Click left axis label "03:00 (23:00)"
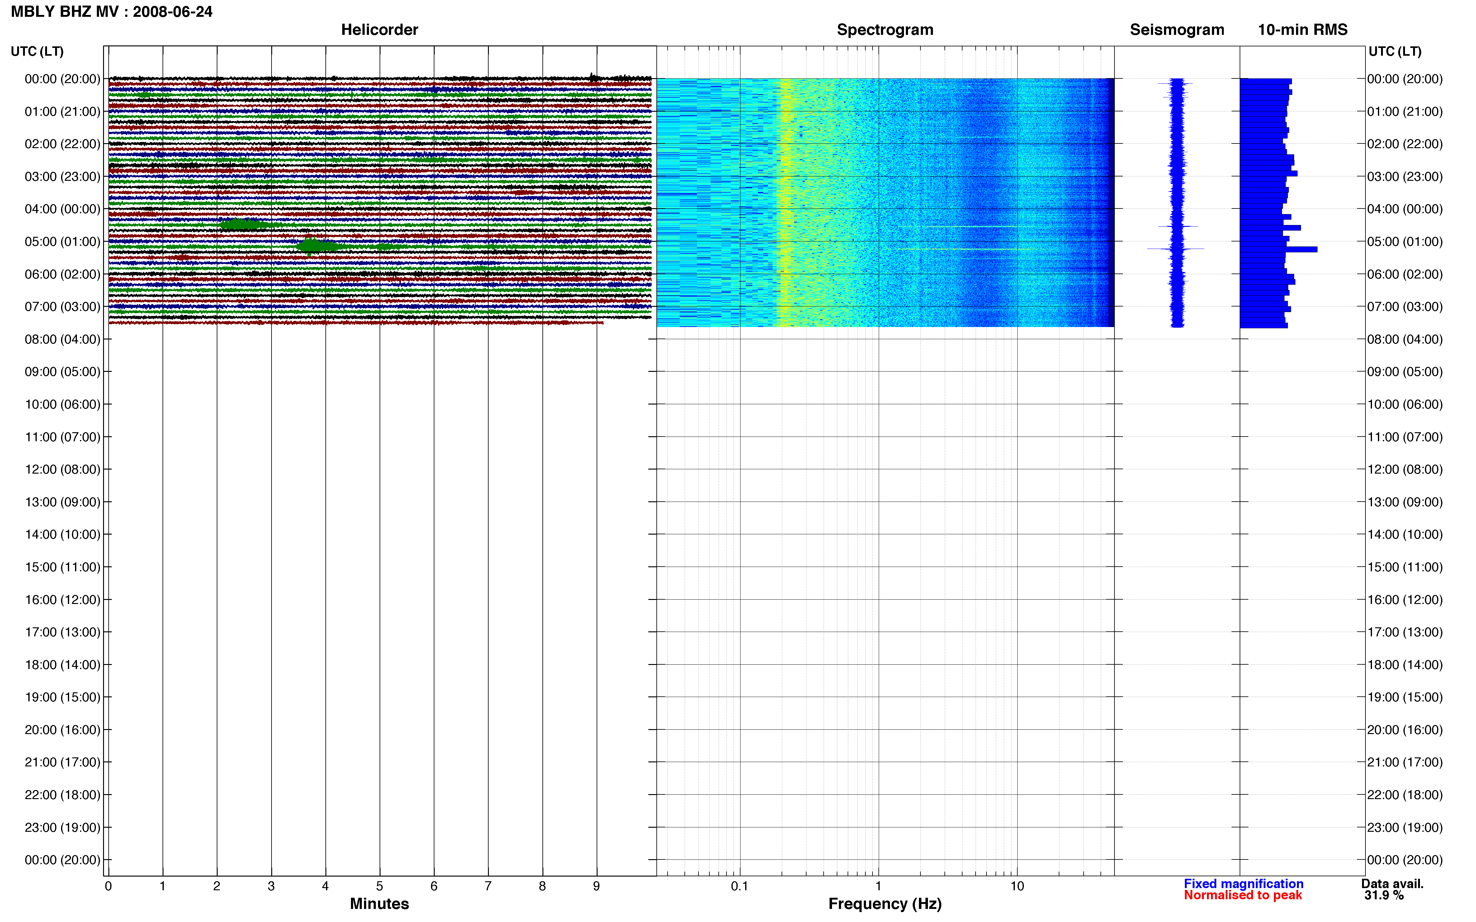1476x922 pixels. pyautogui.click(x=62, y=177)
